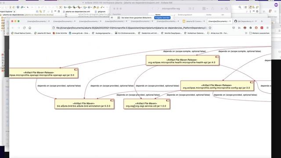The image size is (281, 158).
Task: Open the .gitignore editor tab in Eclipse
Action: pyautogui.click(x=100, y=12)
